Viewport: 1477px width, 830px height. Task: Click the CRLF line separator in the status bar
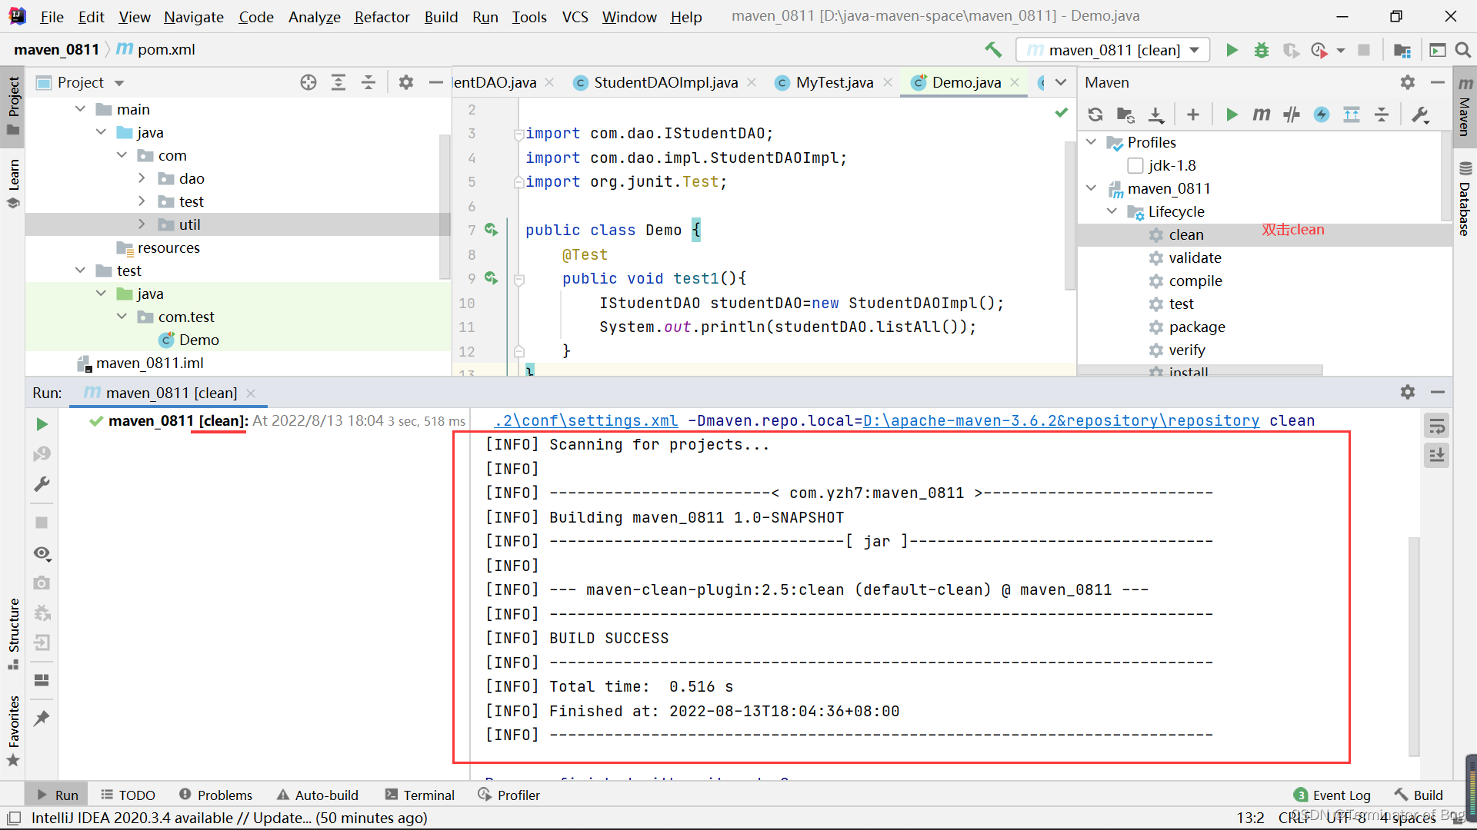pyautogui.click(x=1293, y=818)
